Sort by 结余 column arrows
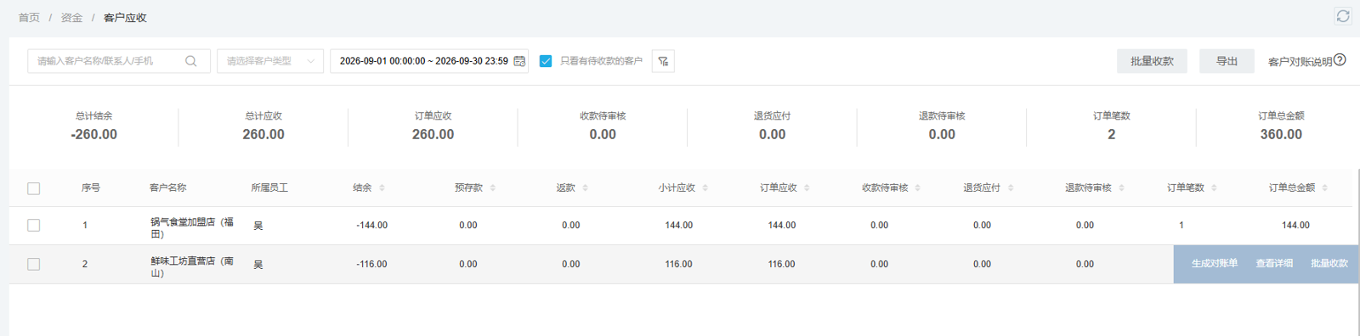The width and height of the screenshot is (1360, 336). tap(382, 188)
